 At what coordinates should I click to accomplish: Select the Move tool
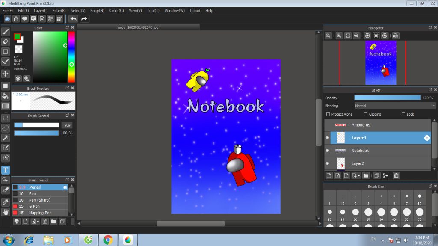5,74
